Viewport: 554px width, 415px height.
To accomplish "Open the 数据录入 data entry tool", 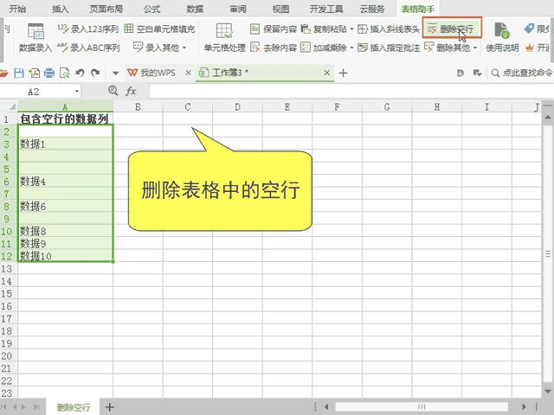I will (35, 37).
